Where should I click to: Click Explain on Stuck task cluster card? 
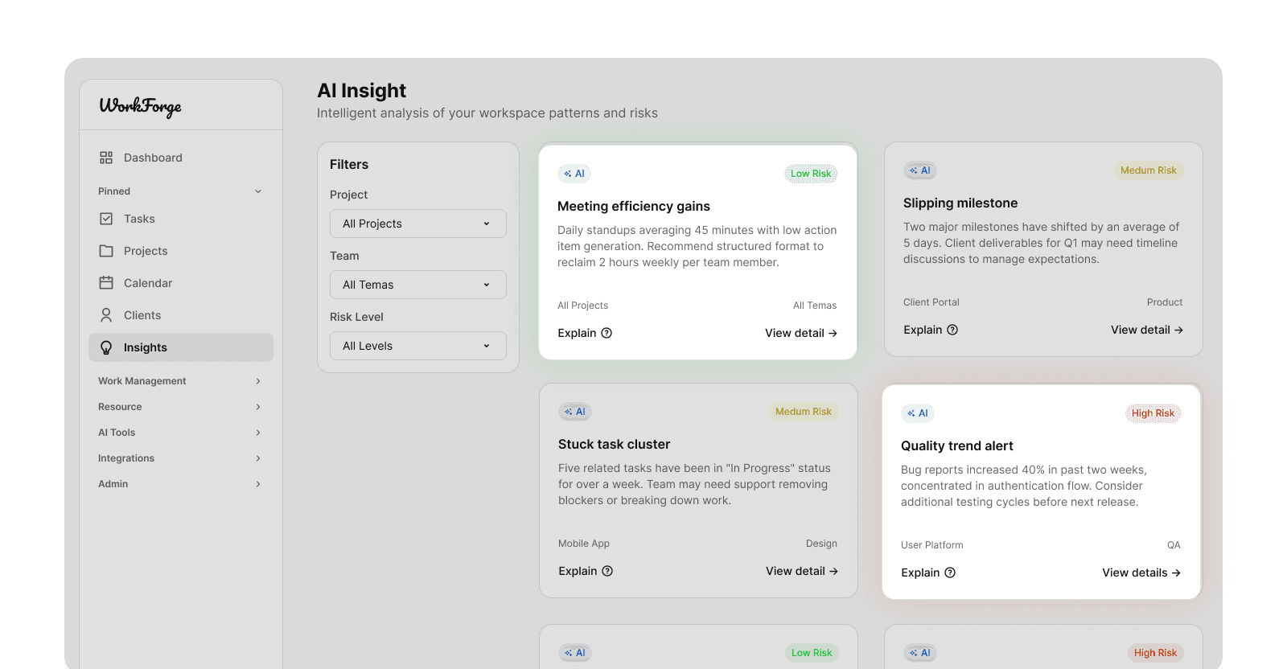pos(586,571)
